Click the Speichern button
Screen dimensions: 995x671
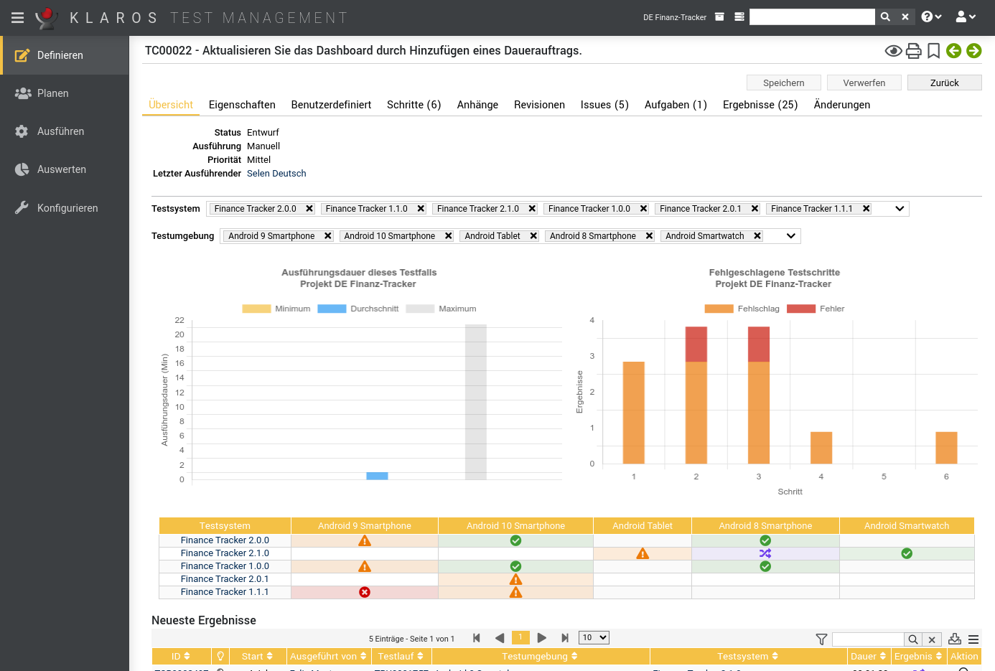[784, 83]
